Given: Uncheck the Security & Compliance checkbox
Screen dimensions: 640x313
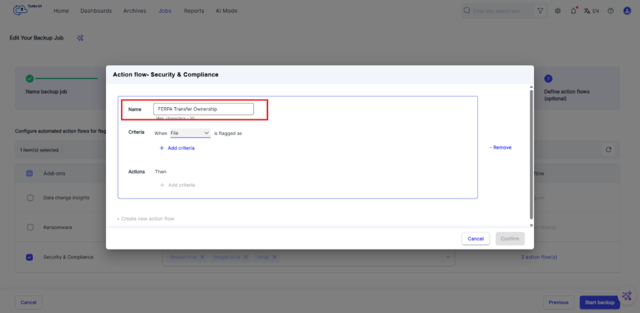Looking at the screenshot, I should coord(29,257).
